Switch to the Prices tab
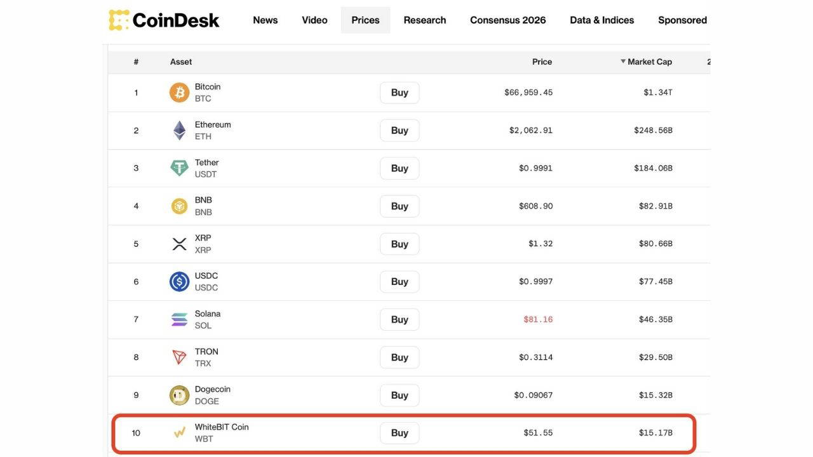The height and width of the screenshot is (457, 813). pyautogui.click(x=365, y=19)
